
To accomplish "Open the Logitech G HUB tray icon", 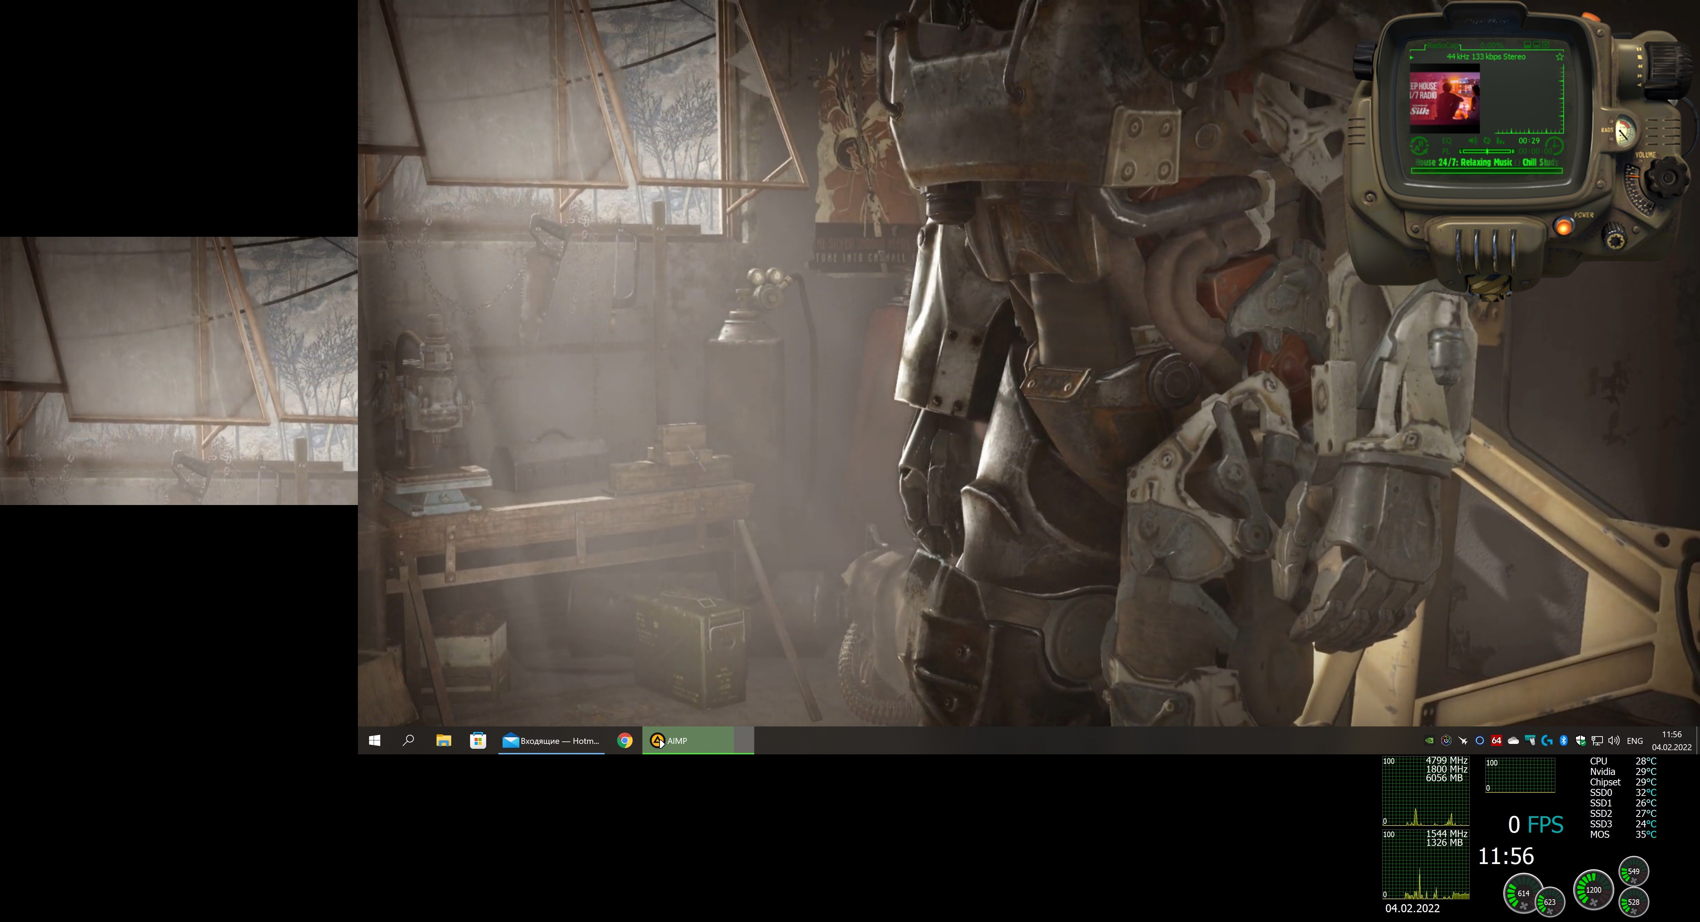I will [x=1547, y=741].
